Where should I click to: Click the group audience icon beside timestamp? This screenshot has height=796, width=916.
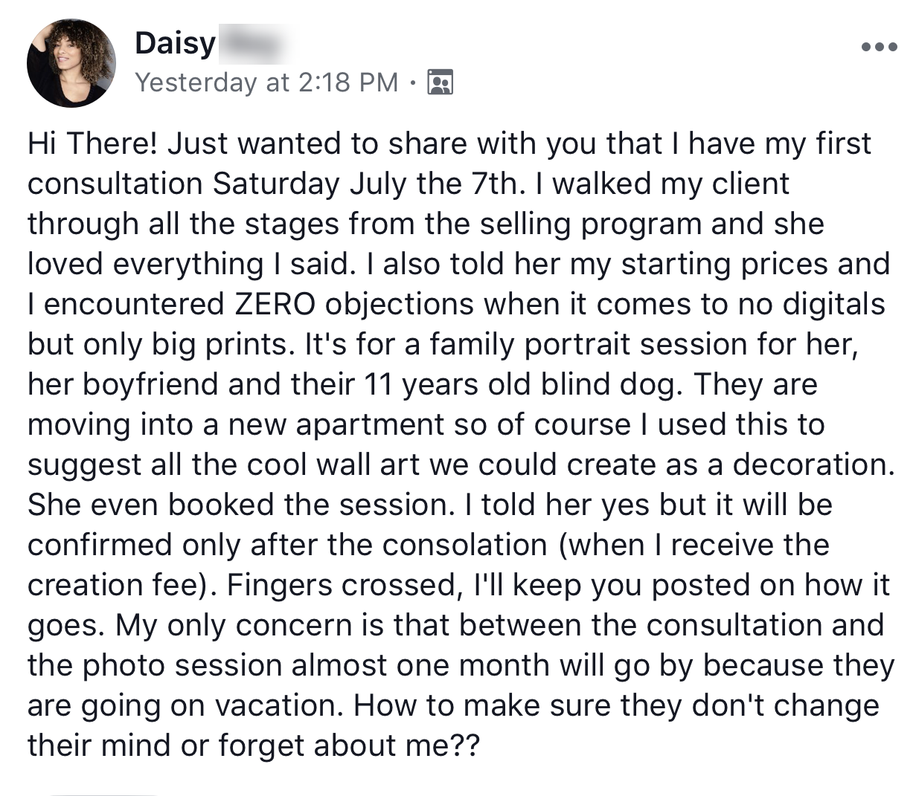[x=439, y=82]
